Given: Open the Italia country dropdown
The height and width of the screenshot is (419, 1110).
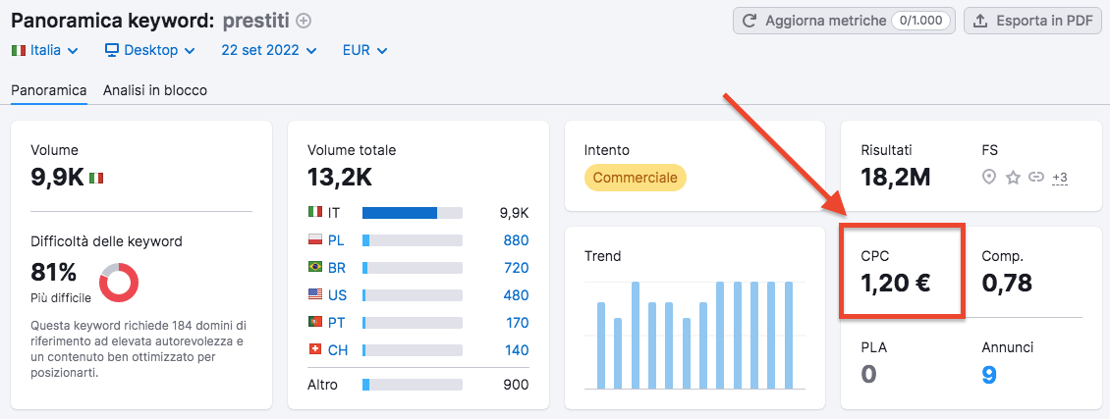Looking at the screenshot, I should (x=44, y=50).
